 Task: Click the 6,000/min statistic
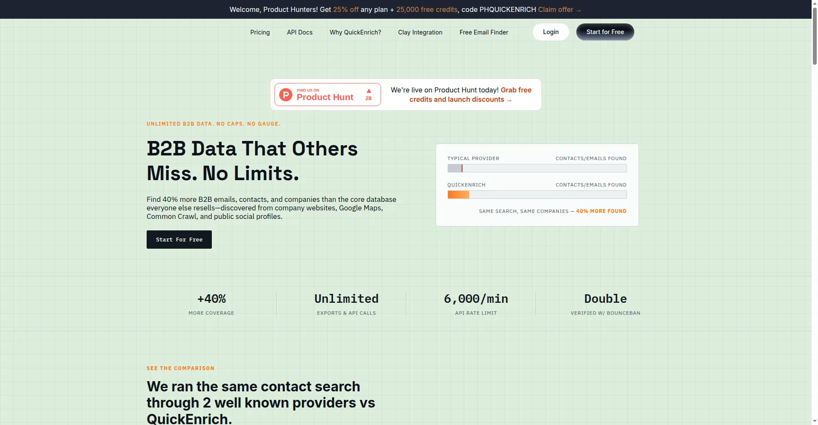pyautogui.click(x=476, y=299)
